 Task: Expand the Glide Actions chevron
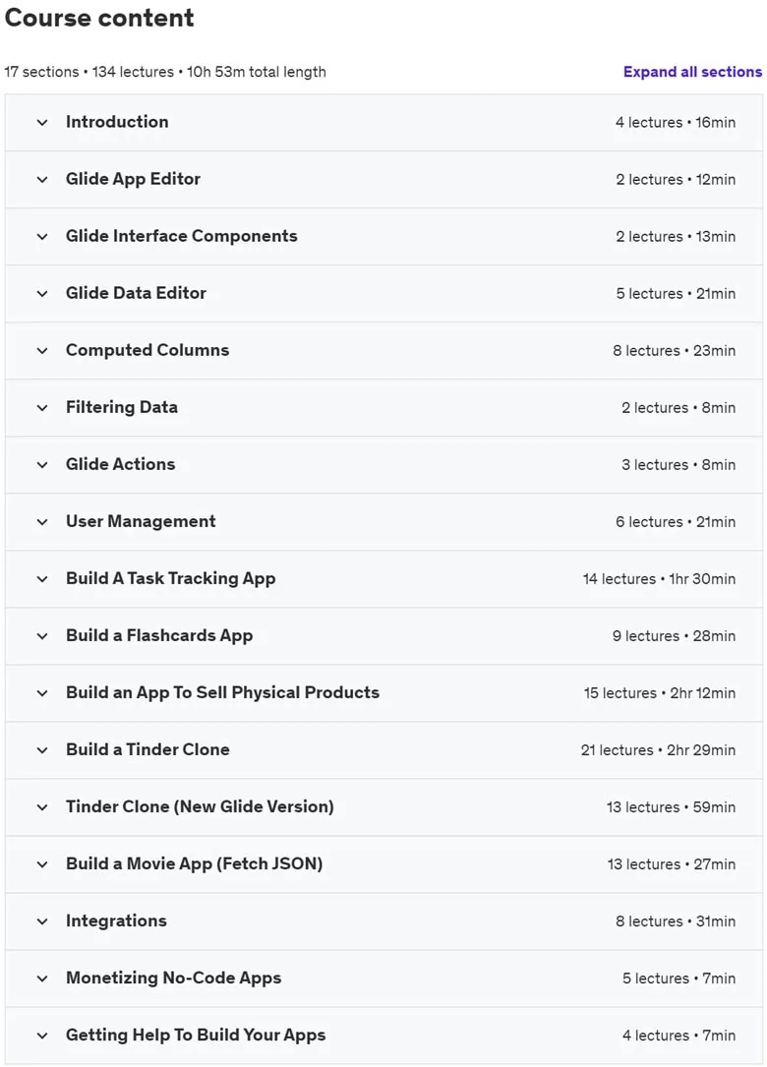pos(42,465)
